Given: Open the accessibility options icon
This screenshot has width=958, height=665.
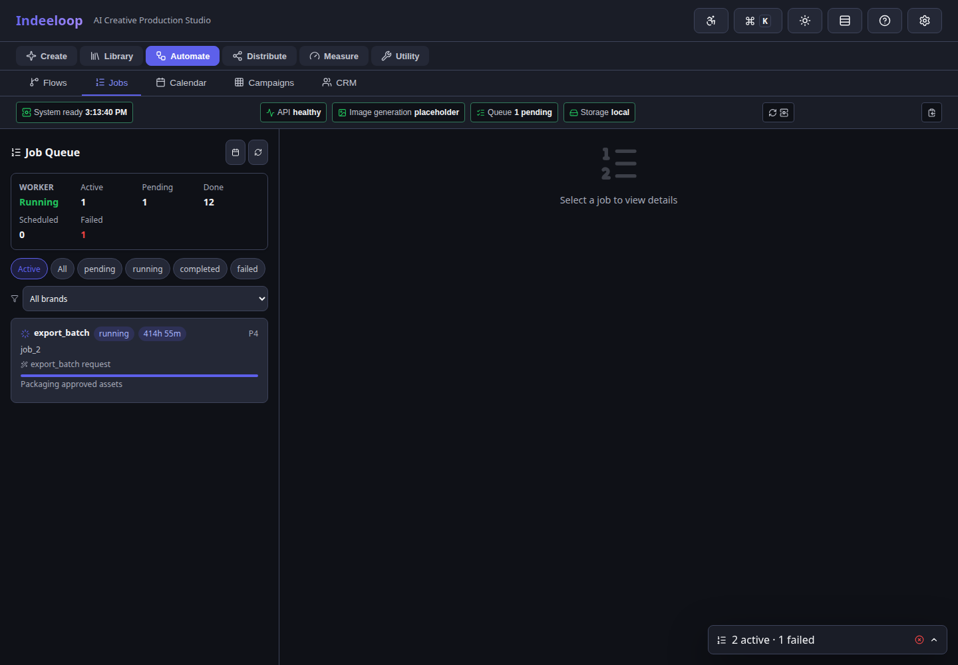Looking at the screenshot, I should click(711, 21).
